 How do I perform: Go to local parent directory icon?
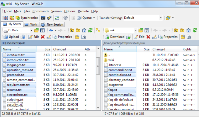(72, 30)
